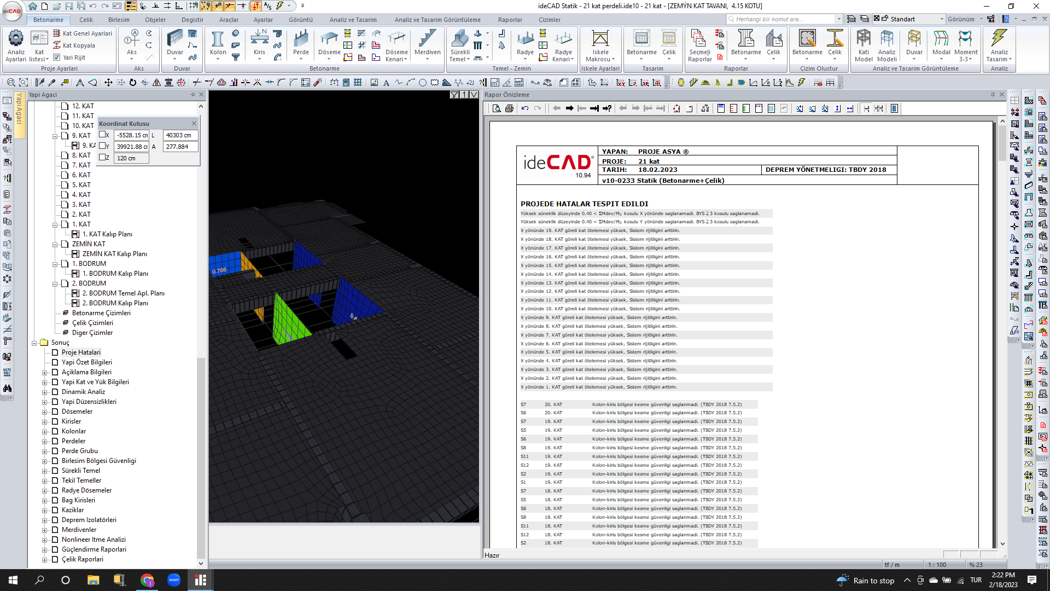1050x591 pixels.
Task: Switch to Analiz ve Tasarim tab
Action: (x=353, y=20)
